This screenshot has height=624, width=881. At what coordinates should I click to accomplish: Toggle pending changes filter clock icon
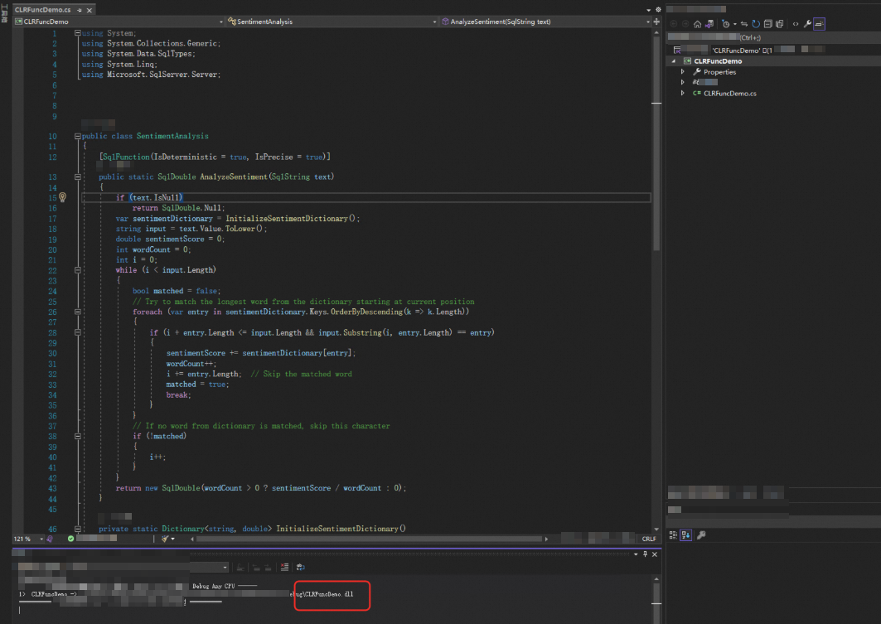(726, 23)
